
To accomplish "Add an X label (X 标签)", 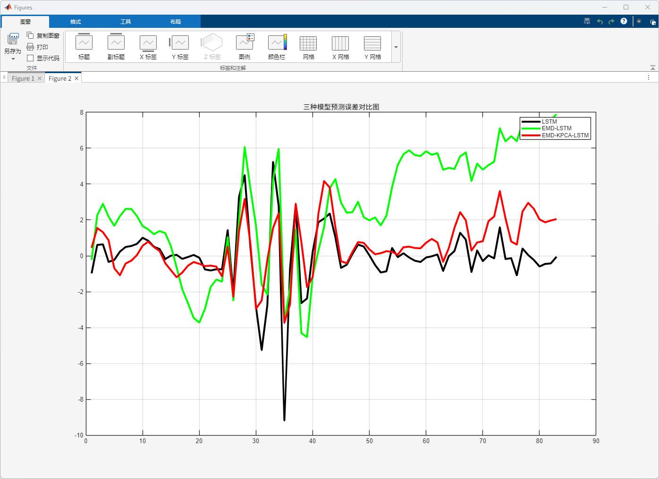I will click(x=148, y=46).
